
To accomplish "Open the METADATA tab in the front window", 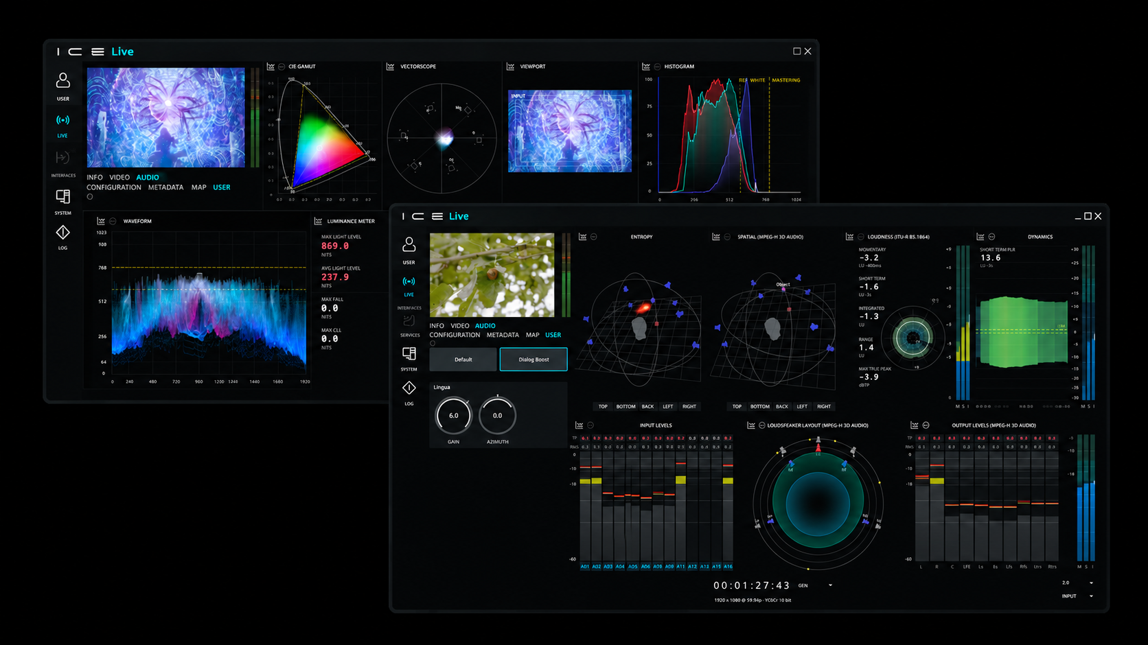I will [x=503, y=335].
